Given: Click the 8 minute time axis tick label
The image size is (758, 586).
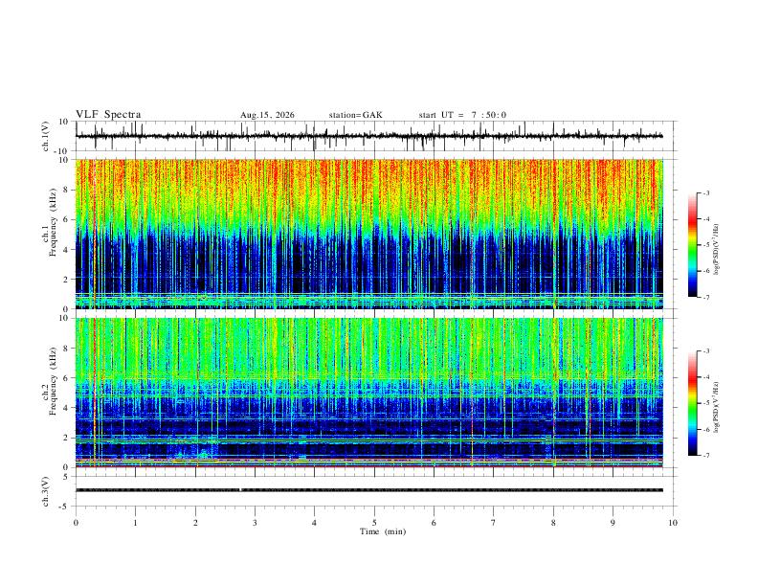Looking at the screenshot, I should [x=553, y=523].
